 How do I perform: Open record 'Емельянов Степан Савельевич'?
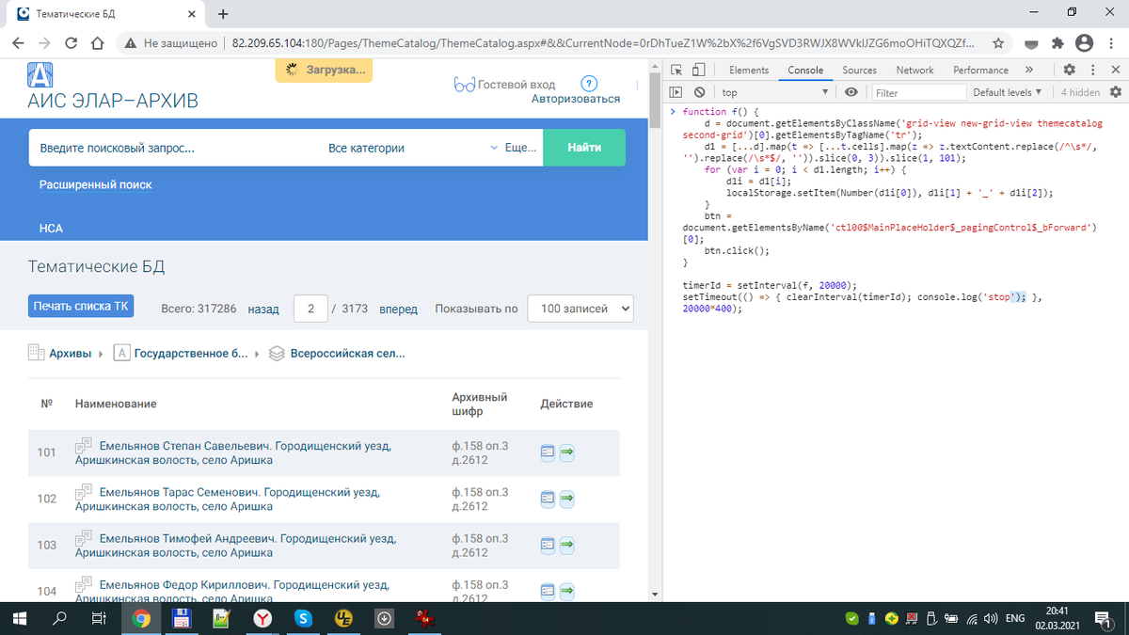pos(232,452)
